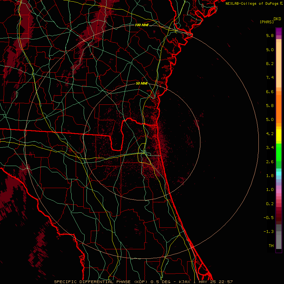Screen dimensions: 284x284
Task: Click the Specific Differential Phase KDP caption
Action: point(143,282)
